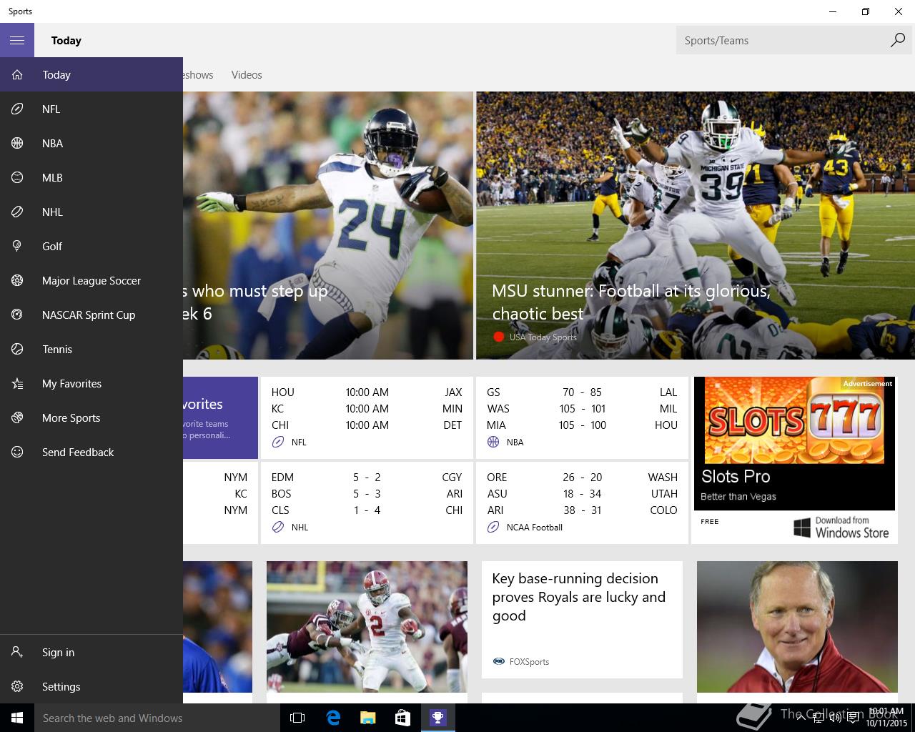The image size is (915, 732).
Task: Click Search the web and Windows box
Action: pyautogui.click(x=157, y=718)
